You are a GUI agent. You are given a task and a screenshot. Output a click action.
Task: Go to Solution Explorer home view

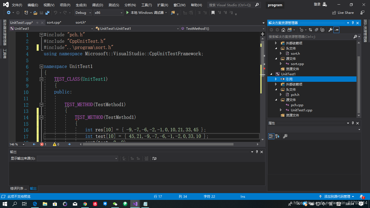pos(283,30)
